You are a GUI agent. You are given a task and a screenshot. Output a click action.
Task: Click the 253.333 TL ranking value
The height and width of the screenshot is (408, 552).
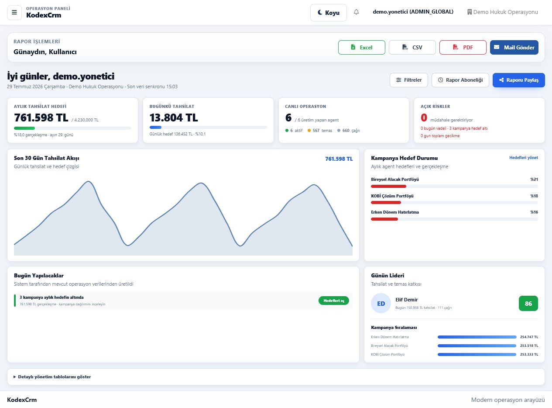(529, 354)
